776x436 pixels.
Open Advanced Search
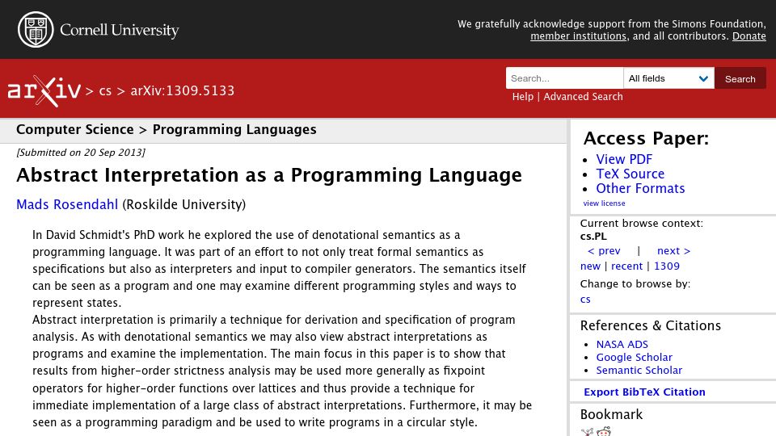tap(583, 96)
